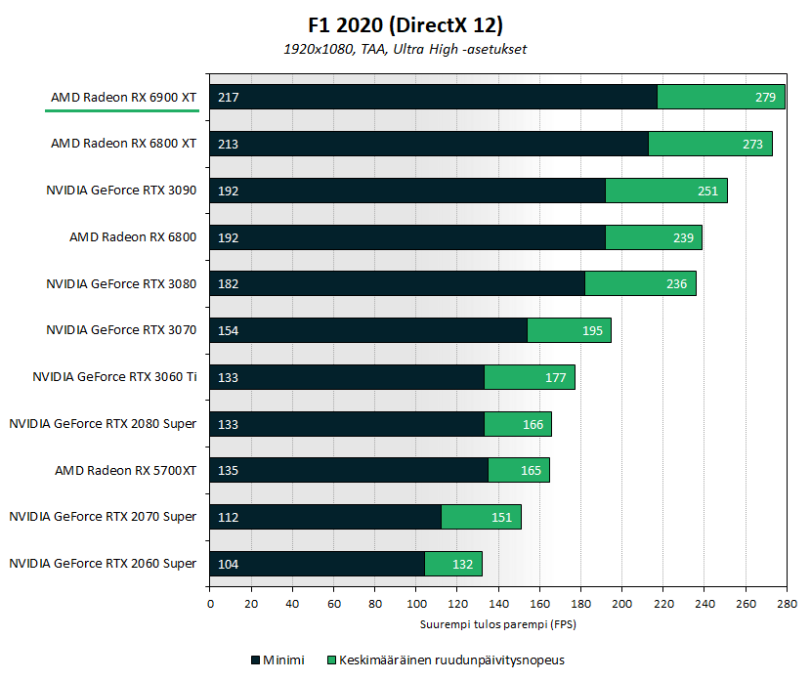Click the average value 165 on RX 5700XT bar
The width and height of the screenshot is (811, 681).
(x=532, y=471)
